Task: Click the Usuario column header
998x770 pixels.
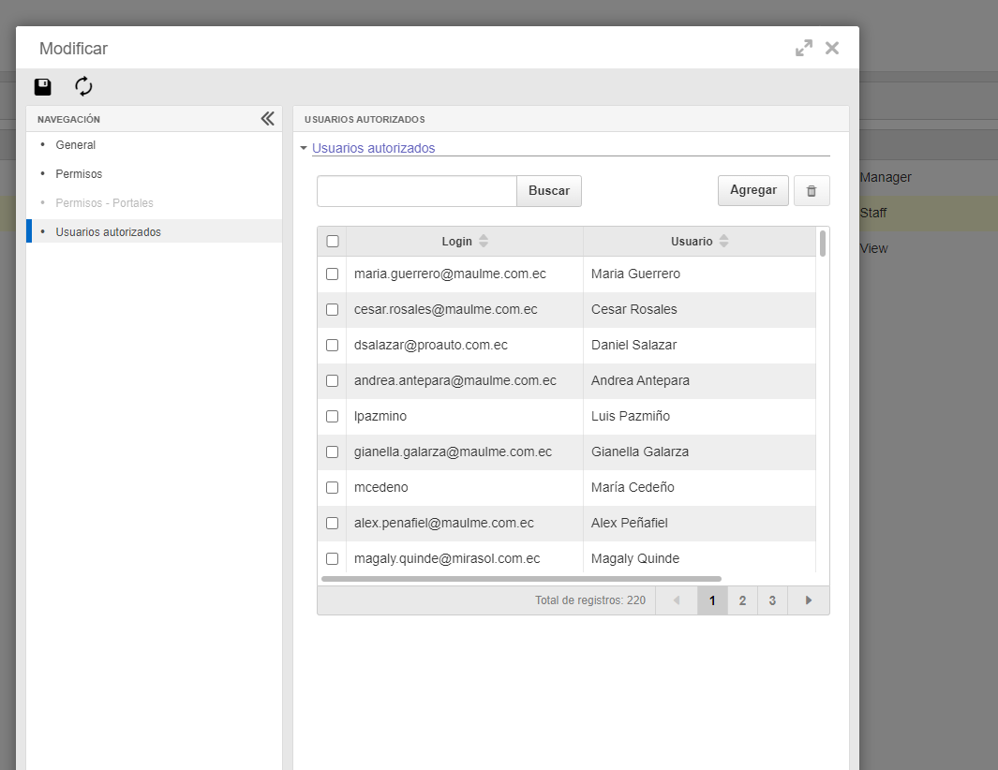Action: (x=699, y=241)
